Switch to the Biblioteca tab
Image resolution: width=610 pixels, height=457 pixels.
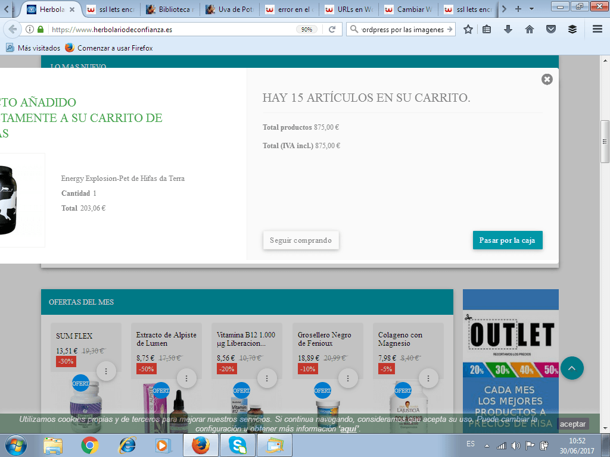pyautogui.click(x=170, y=10)
